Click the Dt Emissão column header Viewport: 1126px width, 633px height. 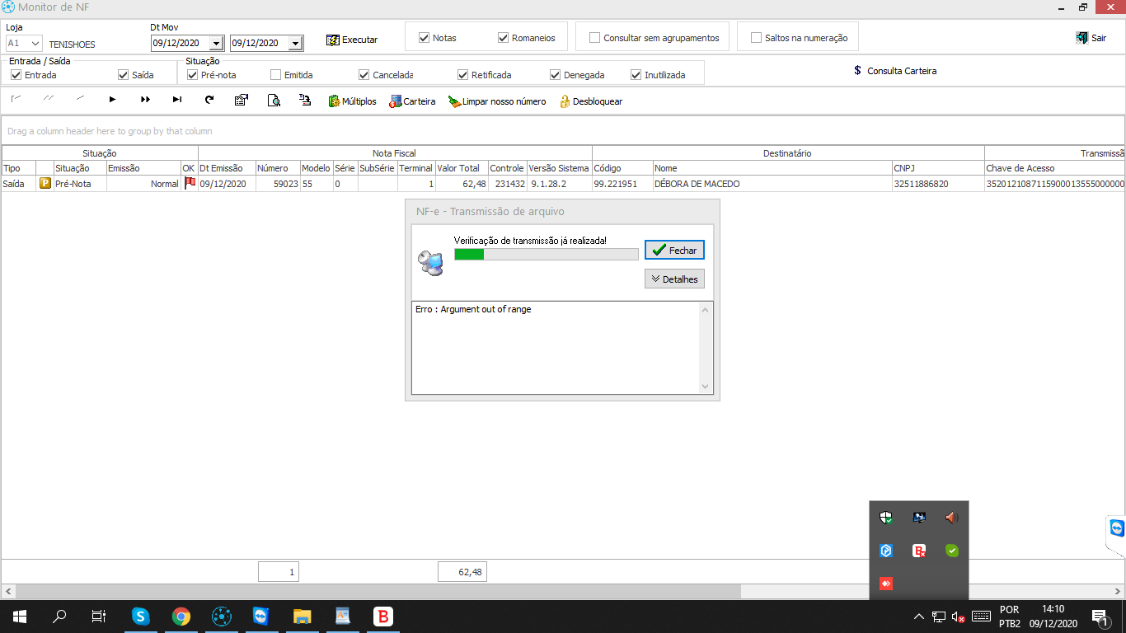[227, 168]
